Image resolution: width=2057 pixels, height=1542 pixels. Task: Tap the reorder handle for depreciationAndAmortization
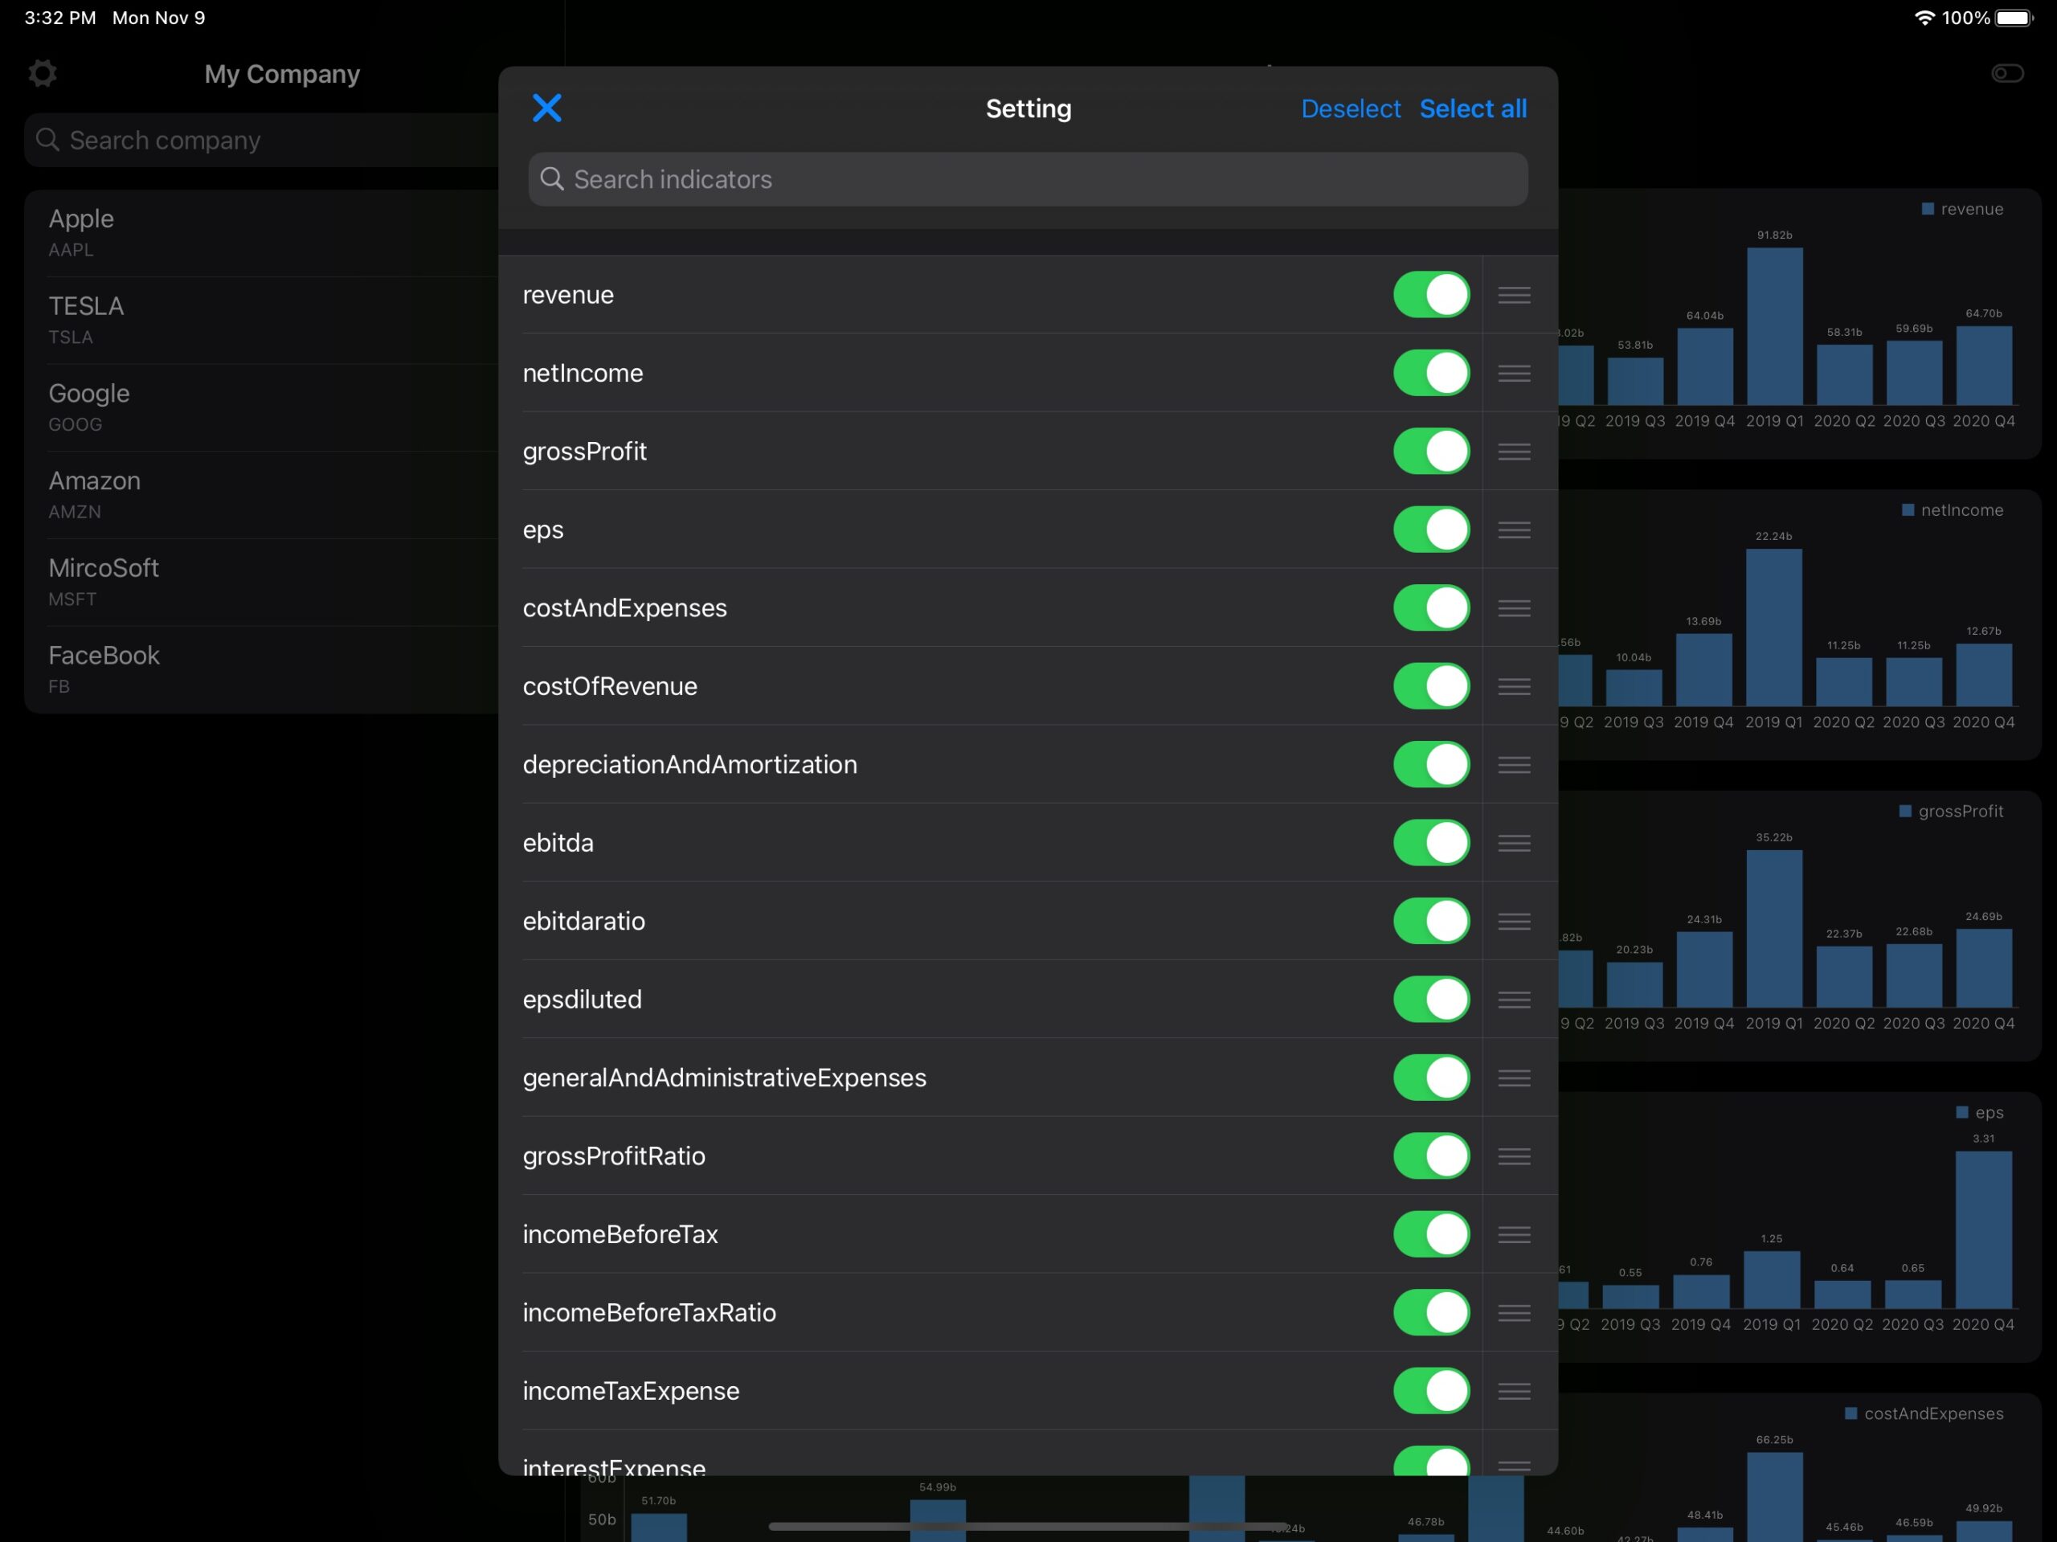(x=1514, y=764)
